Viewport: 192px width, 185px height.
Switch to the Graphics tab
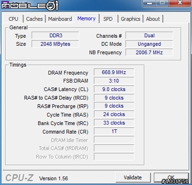[x=131, y=19]
